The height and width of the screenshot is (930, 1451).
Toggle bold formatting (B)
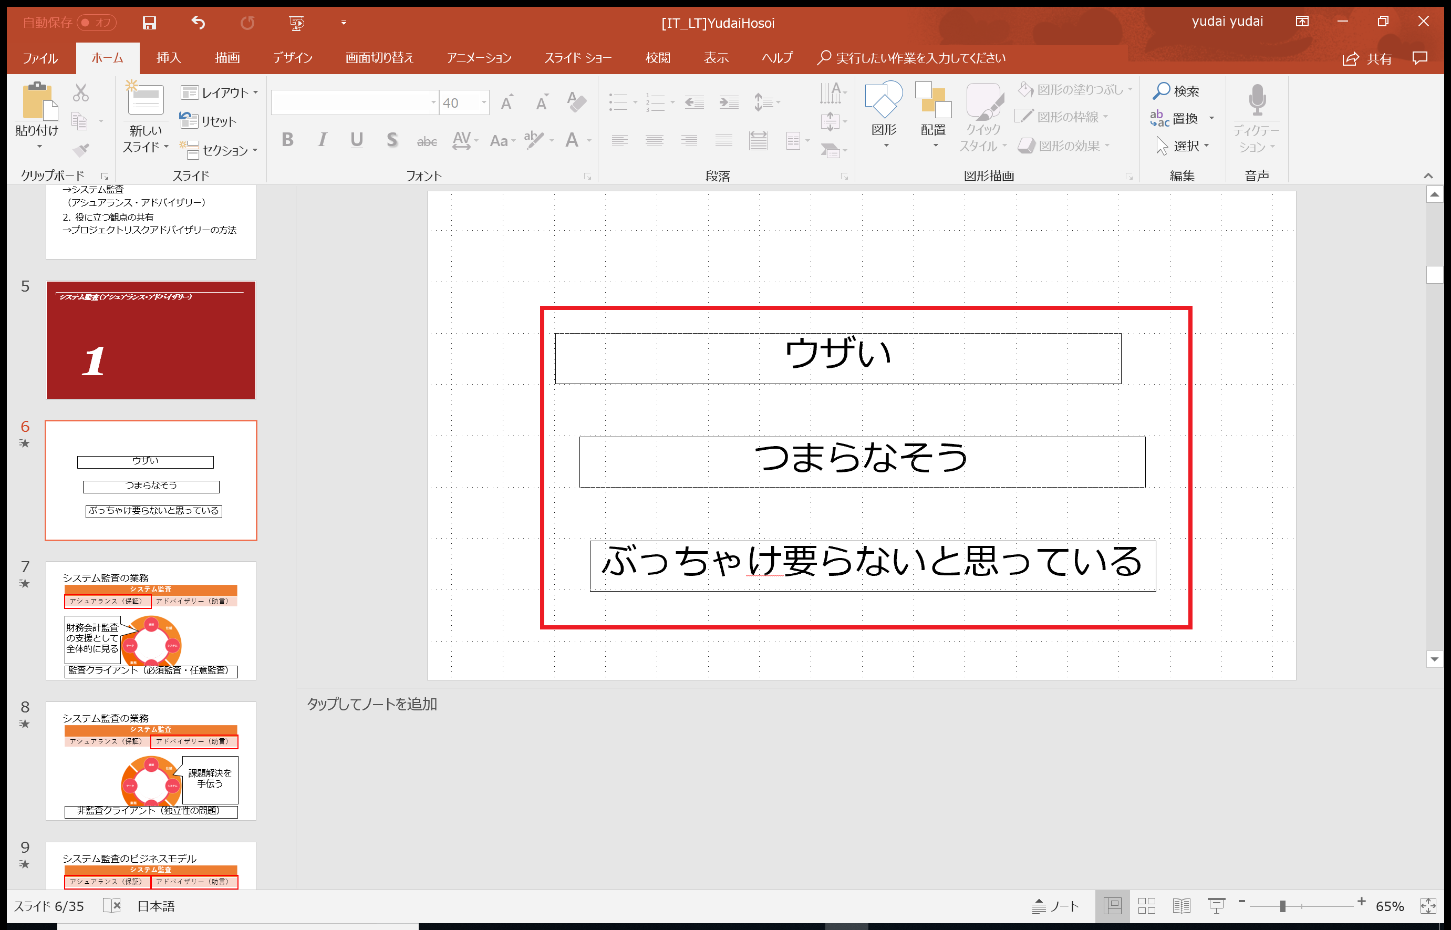click(x=287, y=140)
